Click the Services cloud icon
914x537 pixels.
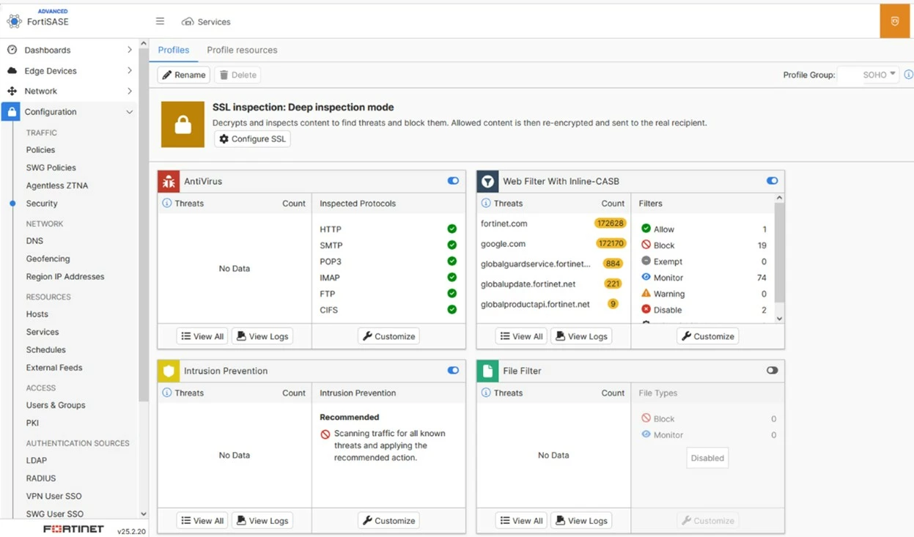[x=188, y=22]
